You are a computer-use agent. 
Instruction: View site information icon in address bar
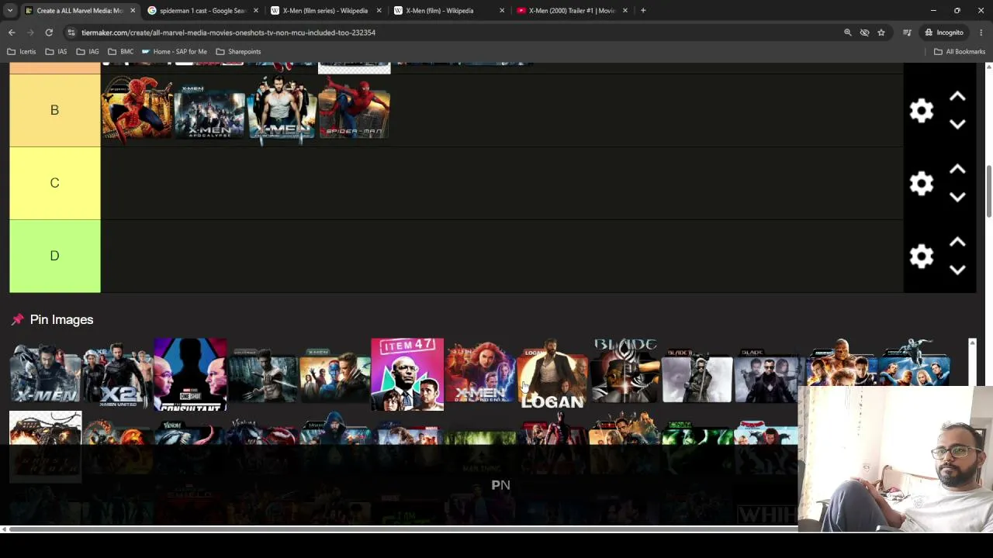point(71,33)
